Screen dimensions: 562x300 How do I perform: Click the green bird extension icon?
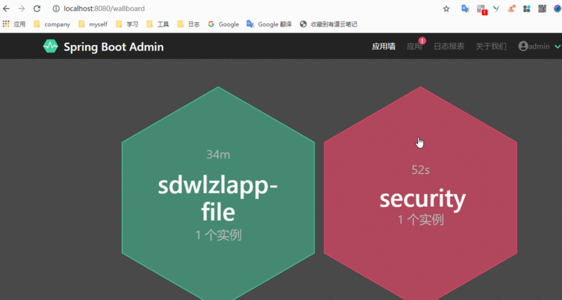click(x=496, y=8)
